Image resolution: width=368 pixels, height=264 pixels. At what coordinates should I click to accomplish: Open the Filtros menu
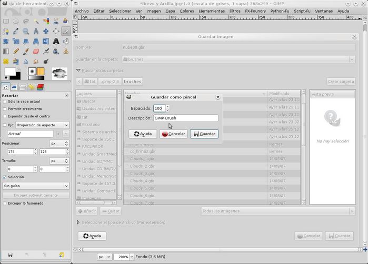[x=235, y=11]
